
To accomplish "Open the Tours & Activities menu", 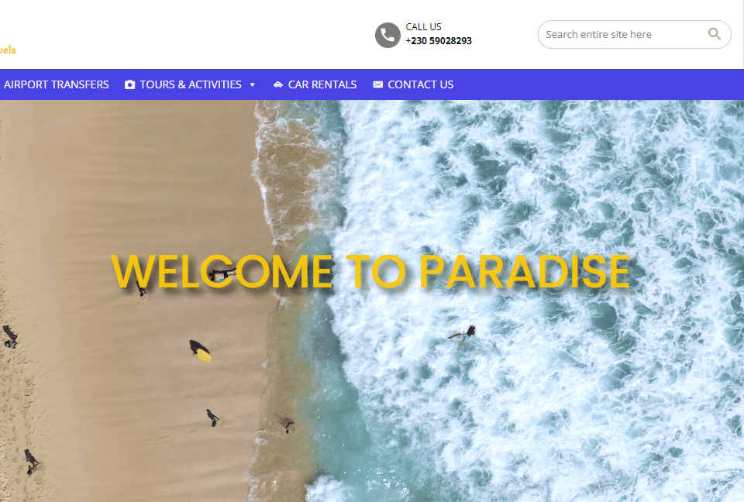I will click(x=191, y=84).
